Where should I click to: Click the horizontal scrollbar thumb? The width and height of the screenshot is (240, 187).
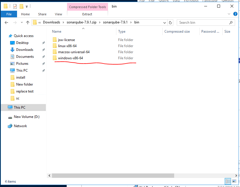113,175
